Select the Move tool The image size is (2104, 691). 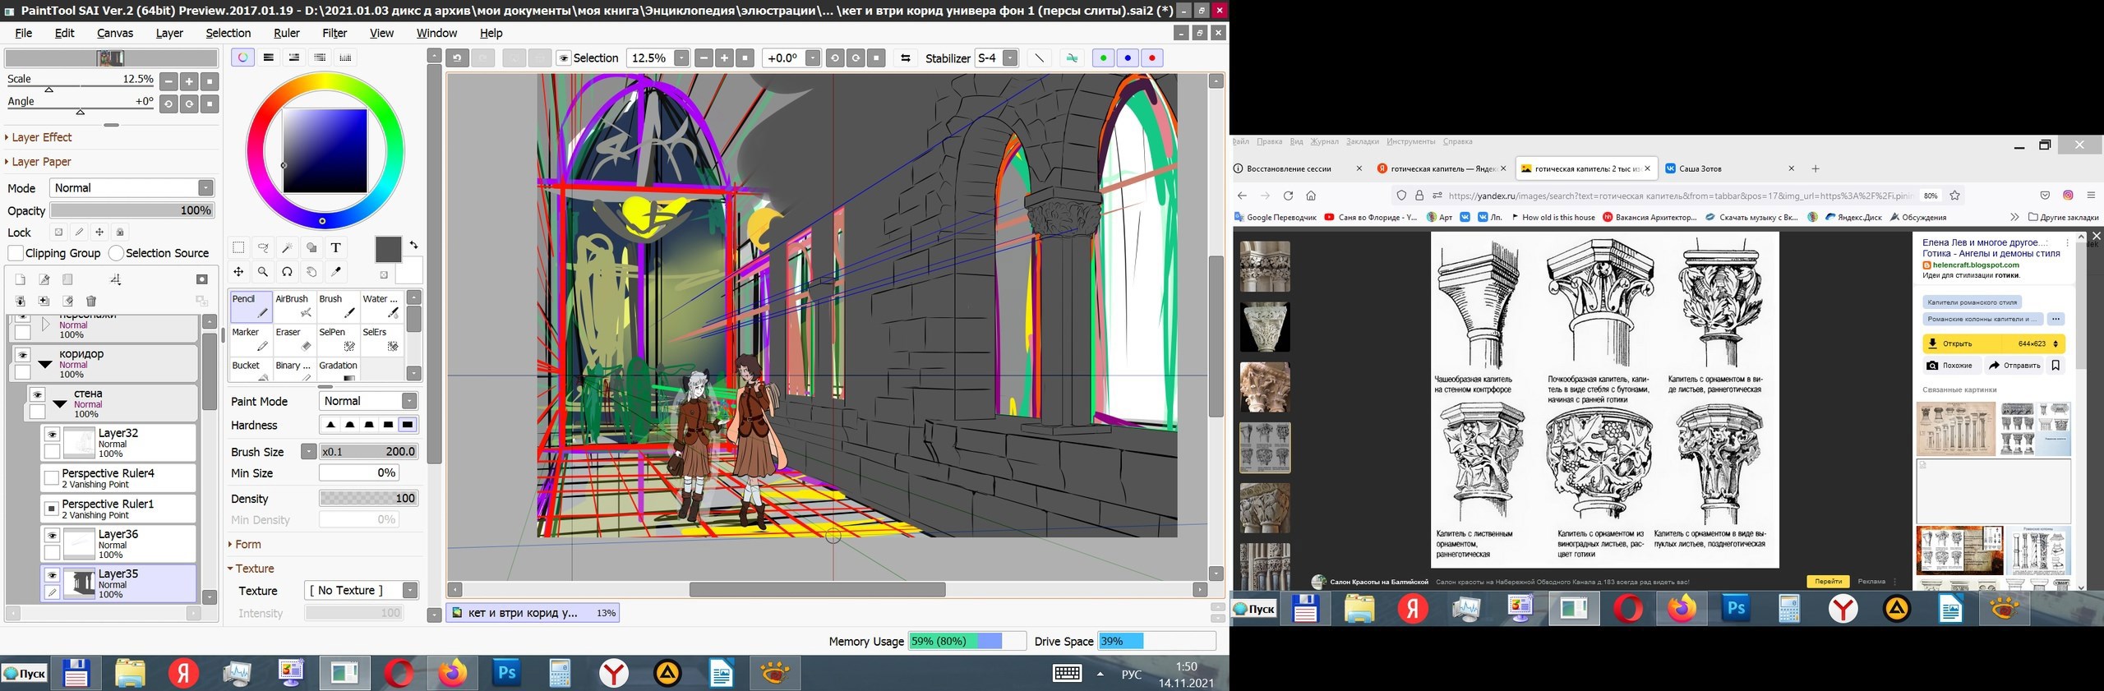coord(238,272)
